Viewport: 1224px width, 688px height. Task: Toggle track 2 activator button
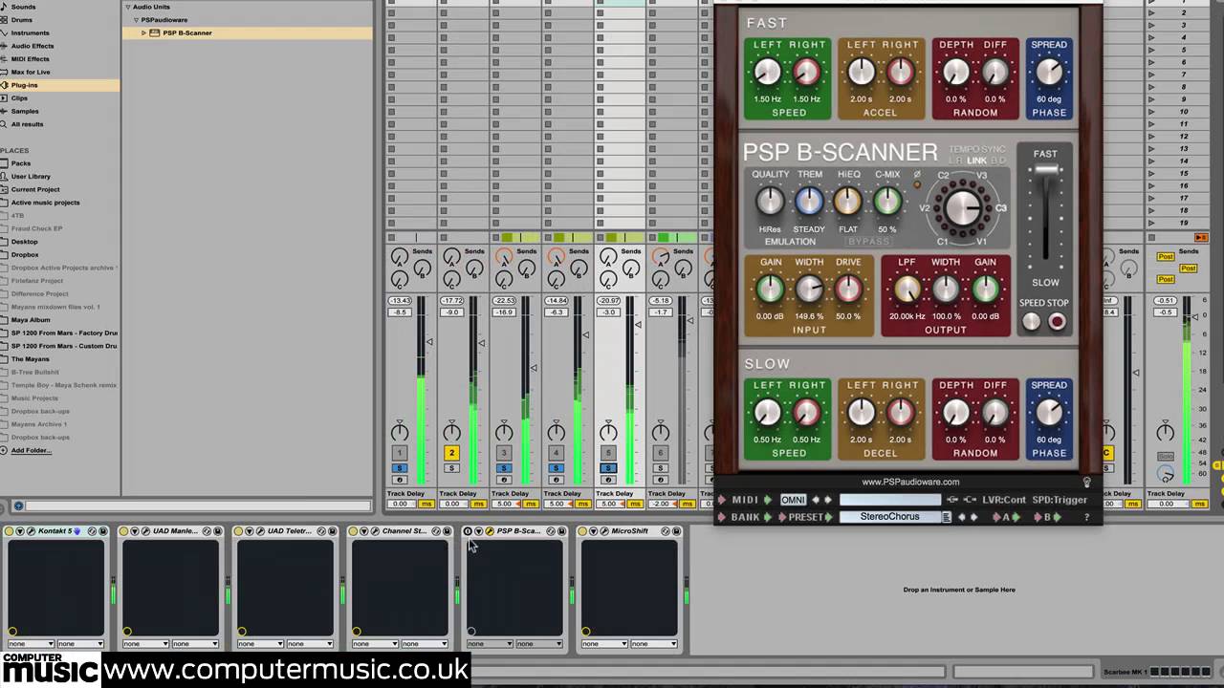click(451, 453)
